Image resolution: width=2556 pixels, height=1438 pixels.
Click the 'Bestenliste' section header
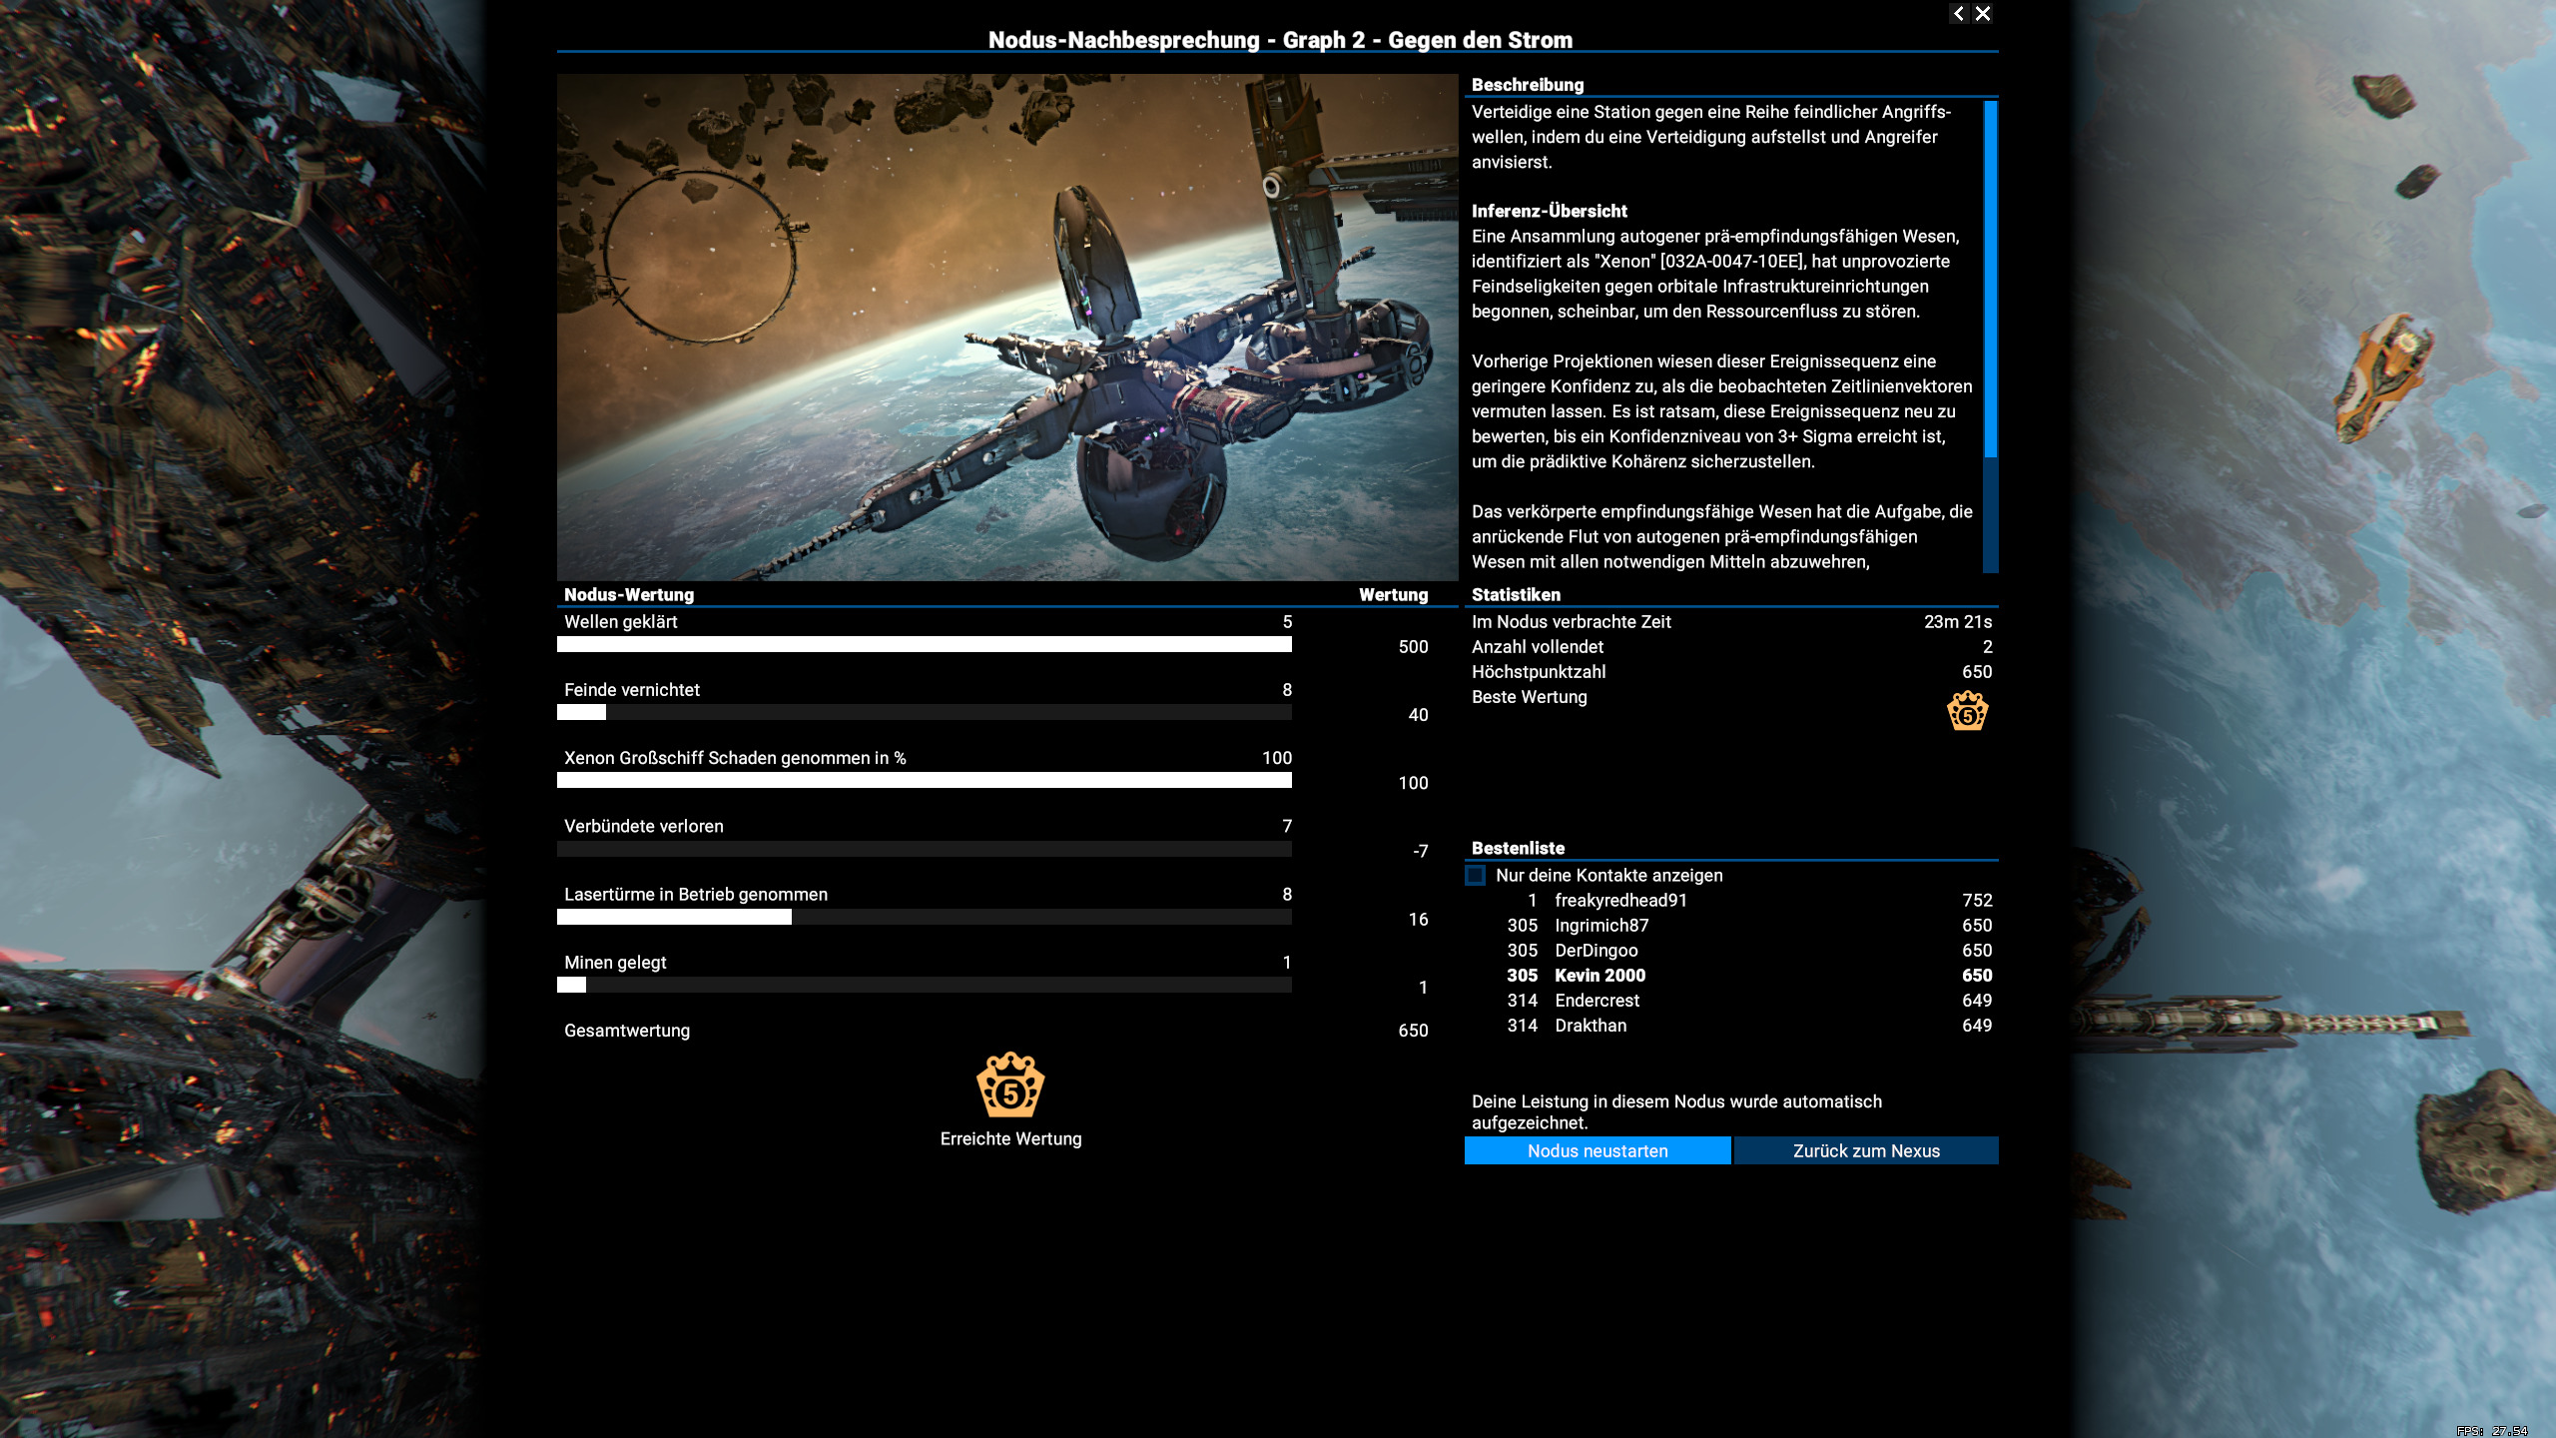click(1518, 848)
